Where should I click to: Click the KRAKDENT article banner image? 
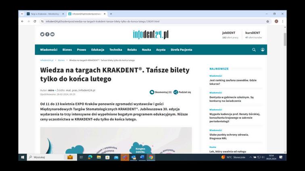(x=116, y=140)
